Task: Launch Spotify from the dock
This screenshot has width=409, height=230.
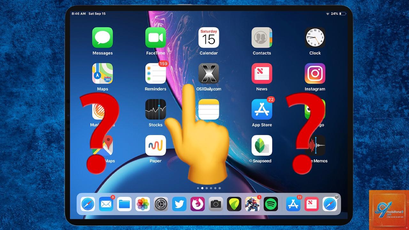Action: click(271, 204)
